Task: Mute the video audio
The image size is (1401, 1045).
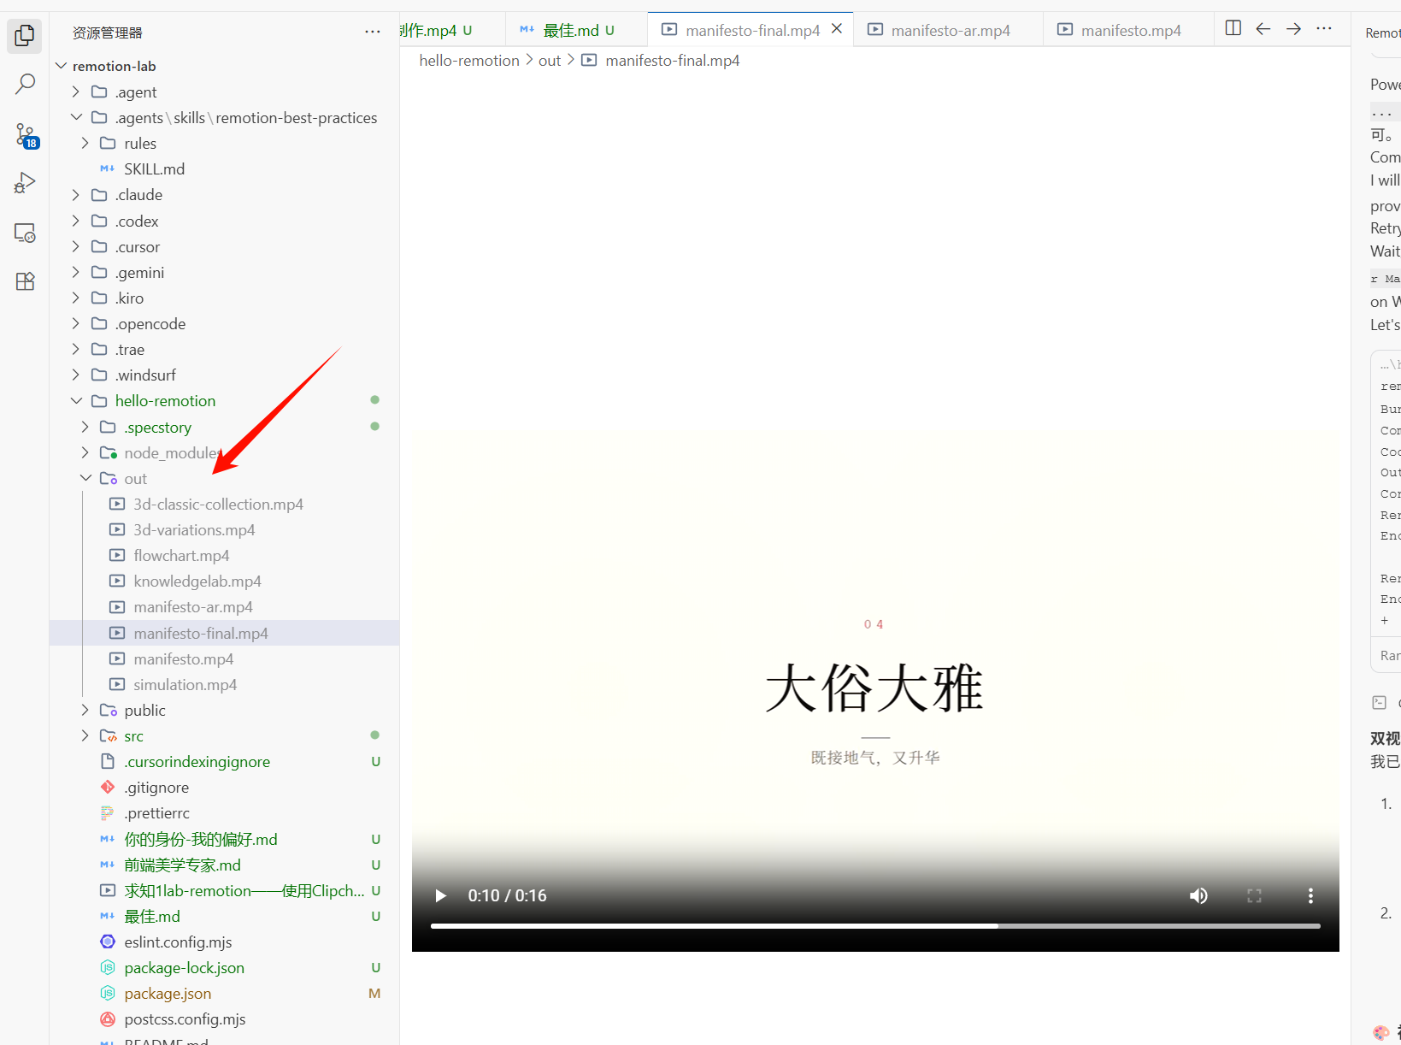Action: pyautogui.click(x=1198, y=895)
